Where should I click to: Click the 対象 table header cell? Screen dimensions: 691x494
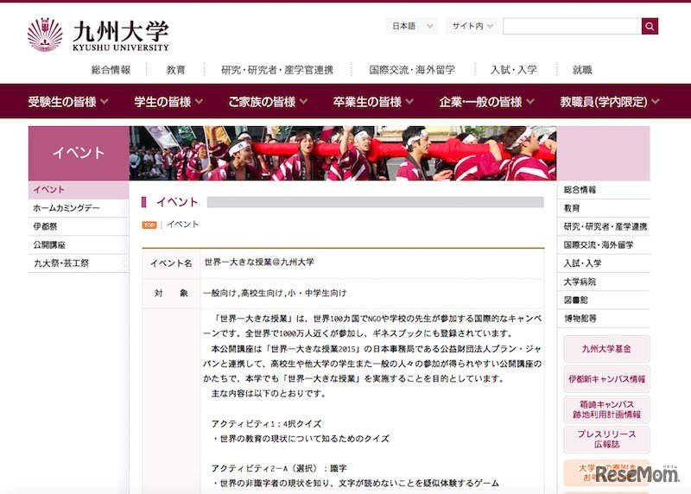tap(171, 293)
